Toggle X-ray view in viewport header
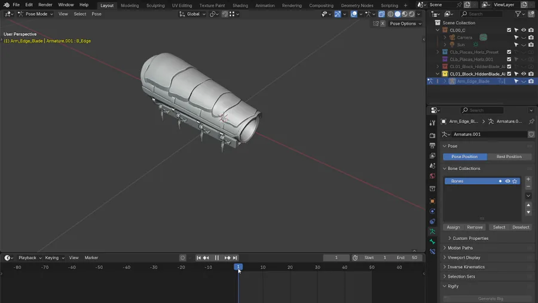This screenshot has height=303, width=538. pyautogui.click(x=382, y=14)
